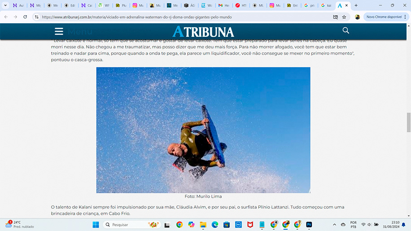Switch to the 'Au' tab
411x231 pixels.
[x=18, y=5]
